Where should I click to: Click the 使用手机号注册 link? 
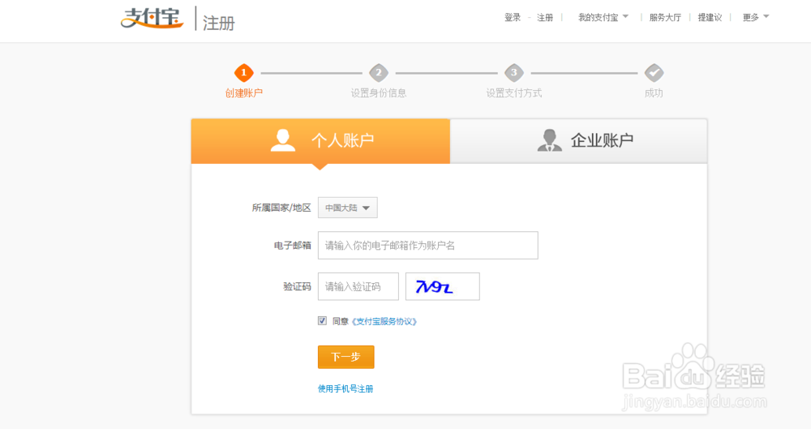tap(345, 388)
